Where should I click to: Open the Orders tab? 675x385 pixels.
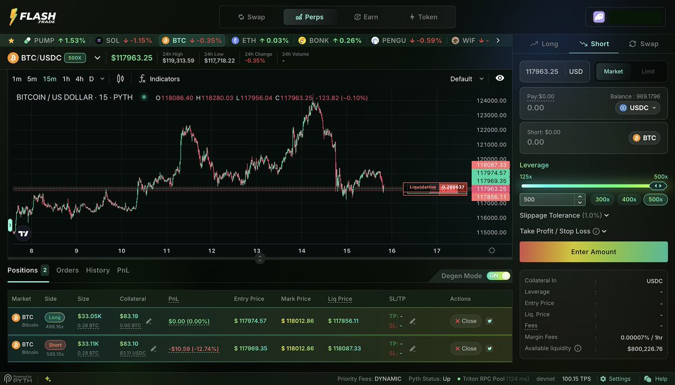(67, 270)
